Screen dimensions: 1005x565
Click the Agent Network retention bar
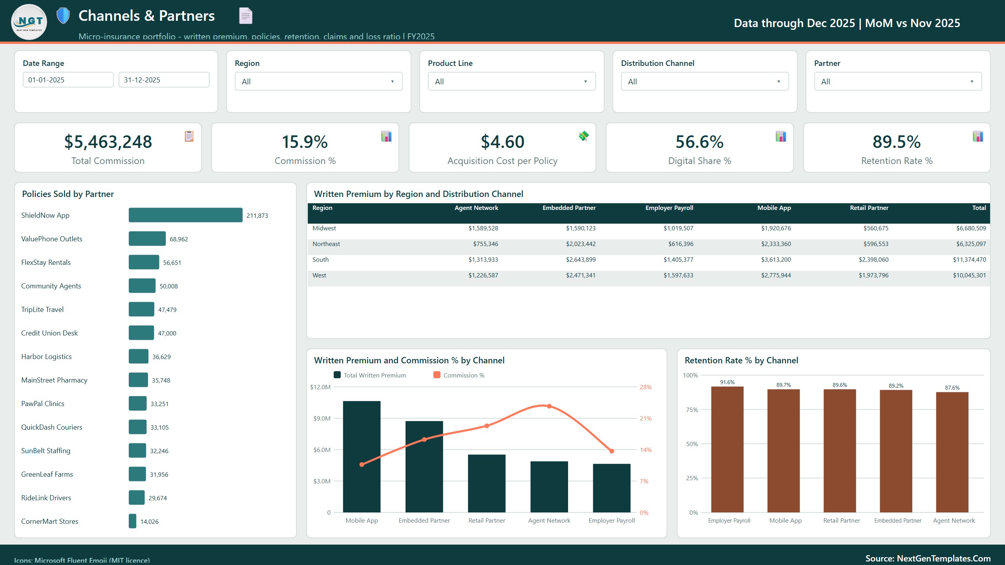(952, 452)
